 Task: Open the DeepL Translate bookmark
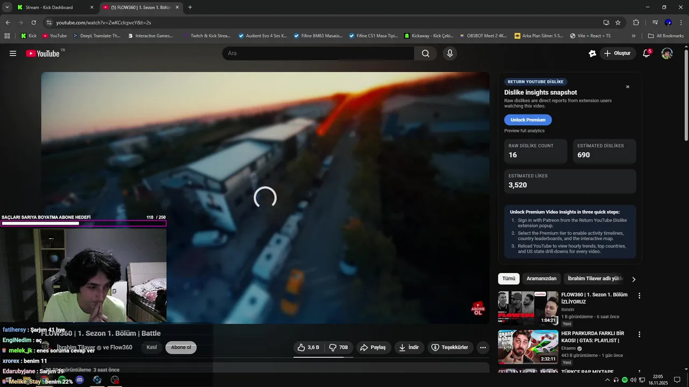coord(96,36)
